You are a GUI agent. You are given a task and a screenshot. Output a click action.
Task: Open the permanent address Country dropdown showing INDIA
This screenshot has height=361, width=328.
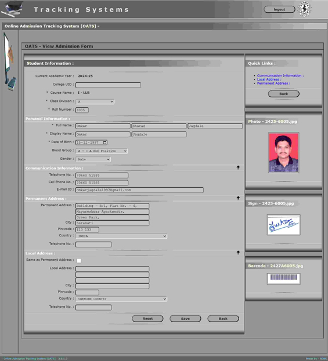pos(121,236)
